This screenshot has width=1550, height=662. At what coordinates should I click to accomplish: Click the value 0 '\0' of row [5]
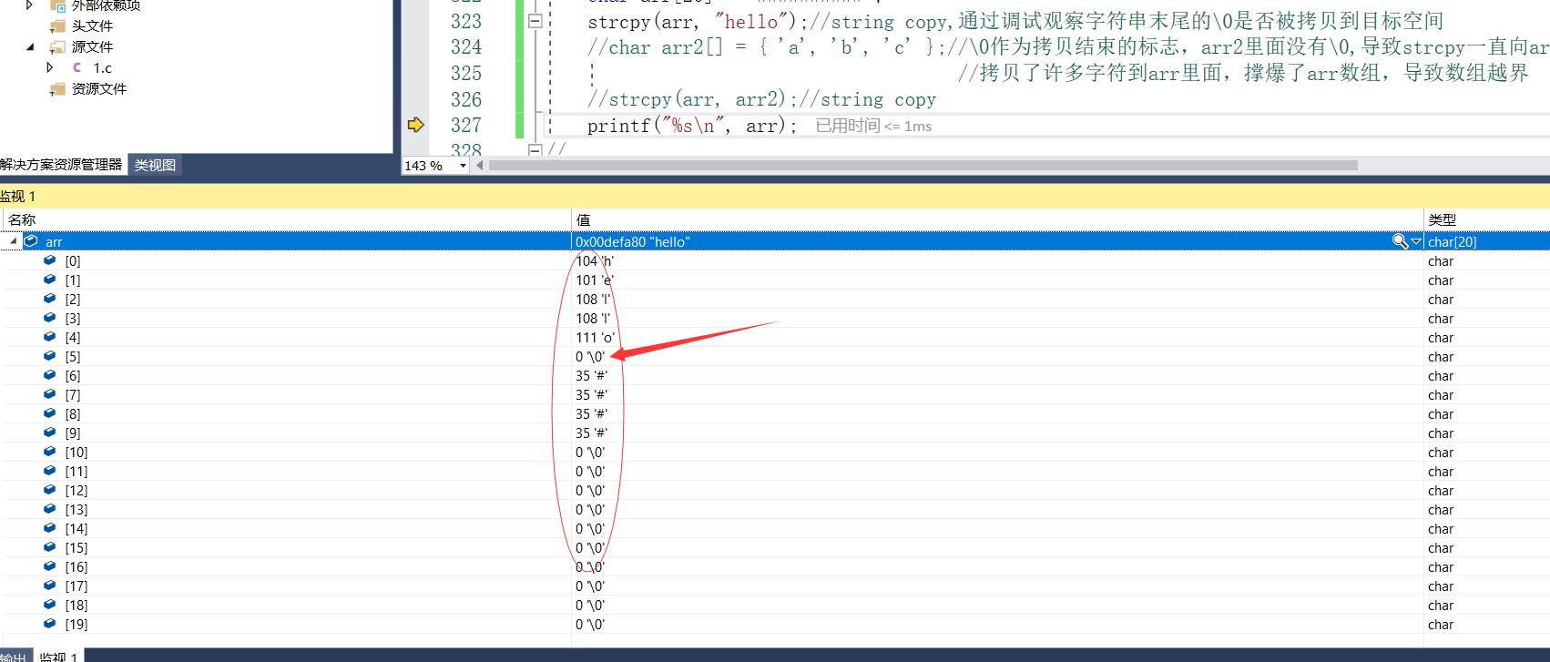590,356
